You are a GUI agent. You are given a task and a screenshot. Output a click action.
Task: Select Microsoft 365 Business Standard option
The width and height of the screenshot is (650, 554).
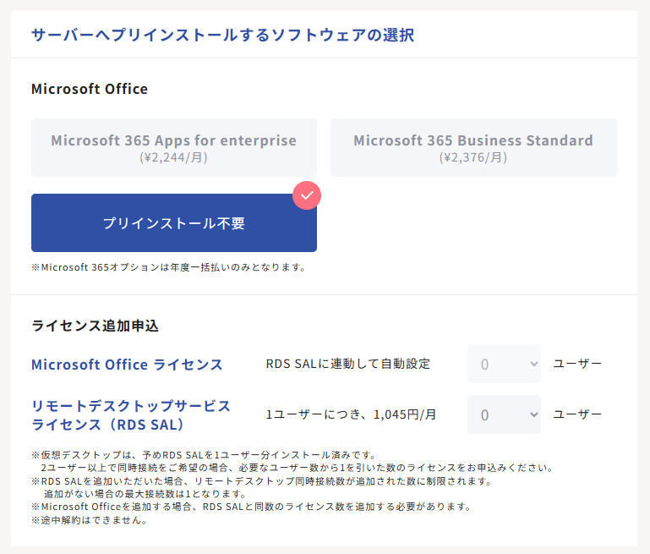coord(473,148)
